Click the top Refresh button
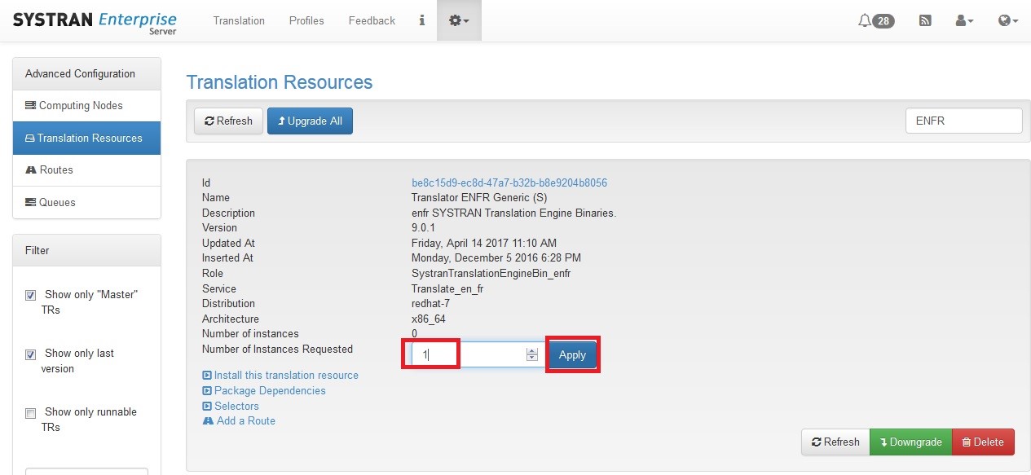1031x475 pixels. [228, 121]
